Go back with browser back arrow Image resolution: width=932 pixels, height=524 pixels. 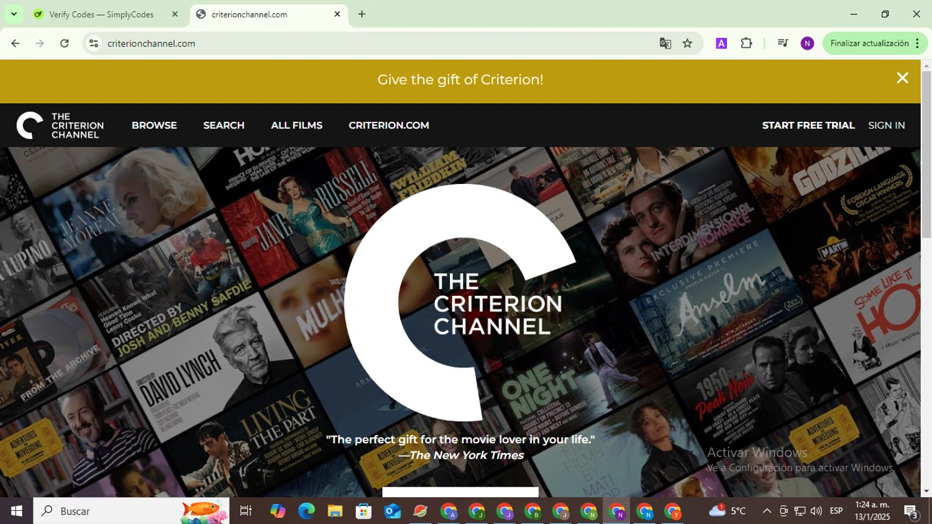(x=16, y=44)
